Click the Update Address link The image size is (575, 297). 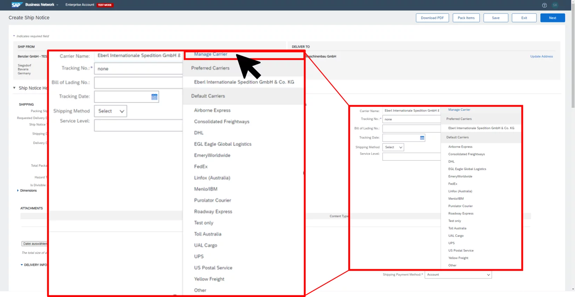(x=541, y=56)
